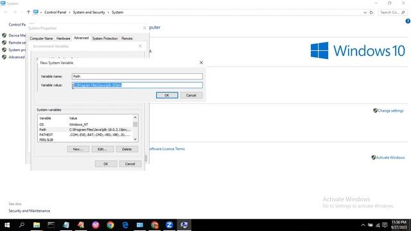Close the System Properties dialog

144,28
